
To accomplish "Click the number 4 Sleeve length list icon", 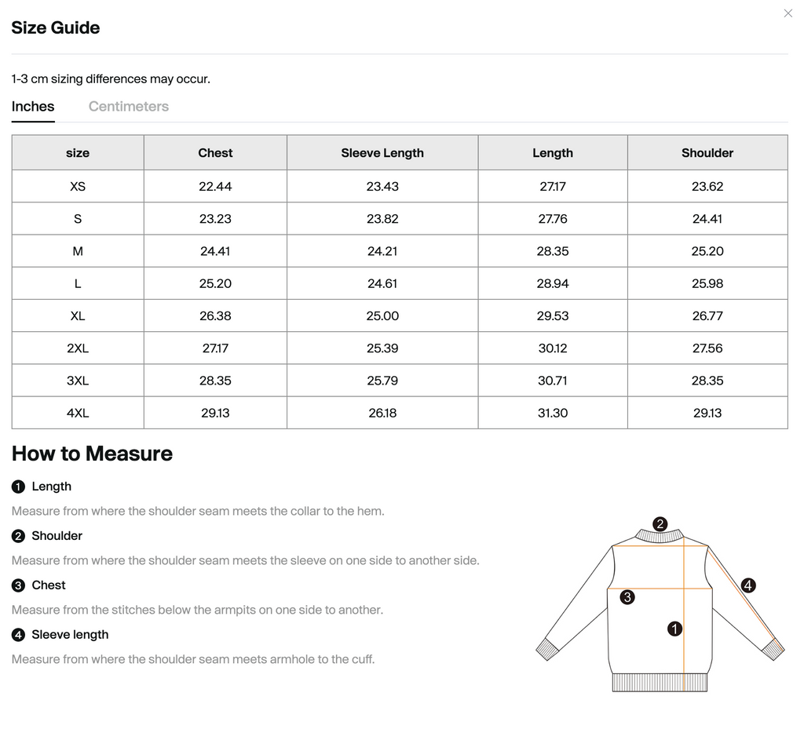I will pos(19,635).
